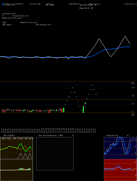Click the tallest green candlestick near 4.72
This screenshot has width=137, height=181.
(83, 109)
